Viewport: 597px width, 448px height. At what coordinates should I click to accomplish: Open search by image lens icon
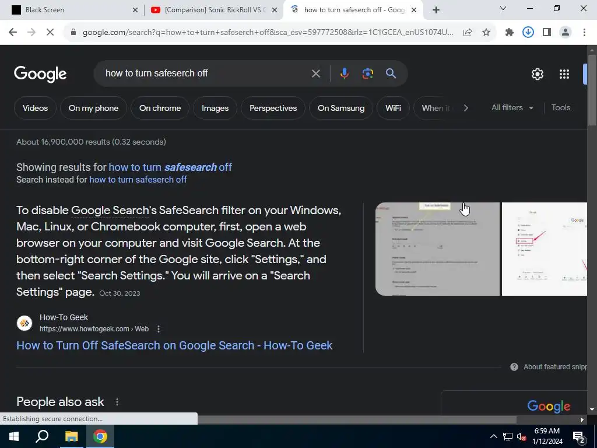367,73
